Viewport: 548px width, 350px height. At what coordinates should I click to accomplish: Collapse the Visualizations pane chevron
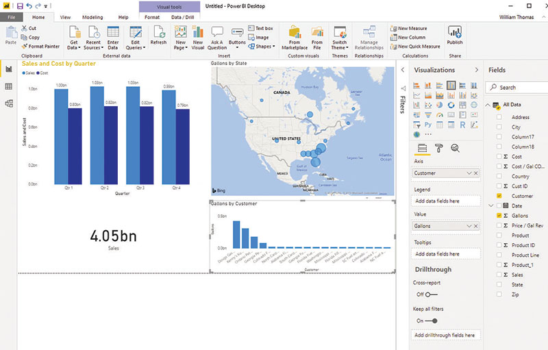click(x=477, y=71)
